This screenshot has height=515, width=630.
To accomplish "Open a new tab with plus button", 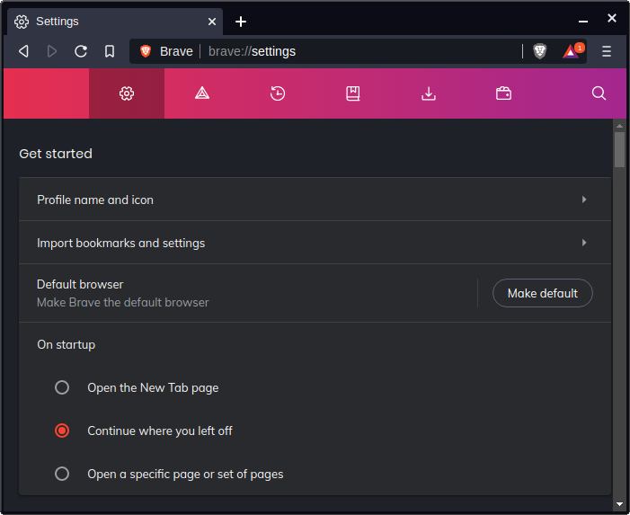I will tap(241, 22).
